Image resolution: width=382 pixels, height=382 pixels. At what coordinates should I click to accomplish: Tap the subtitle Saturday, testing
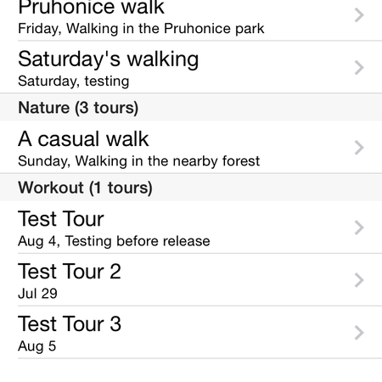coord(74,81)
